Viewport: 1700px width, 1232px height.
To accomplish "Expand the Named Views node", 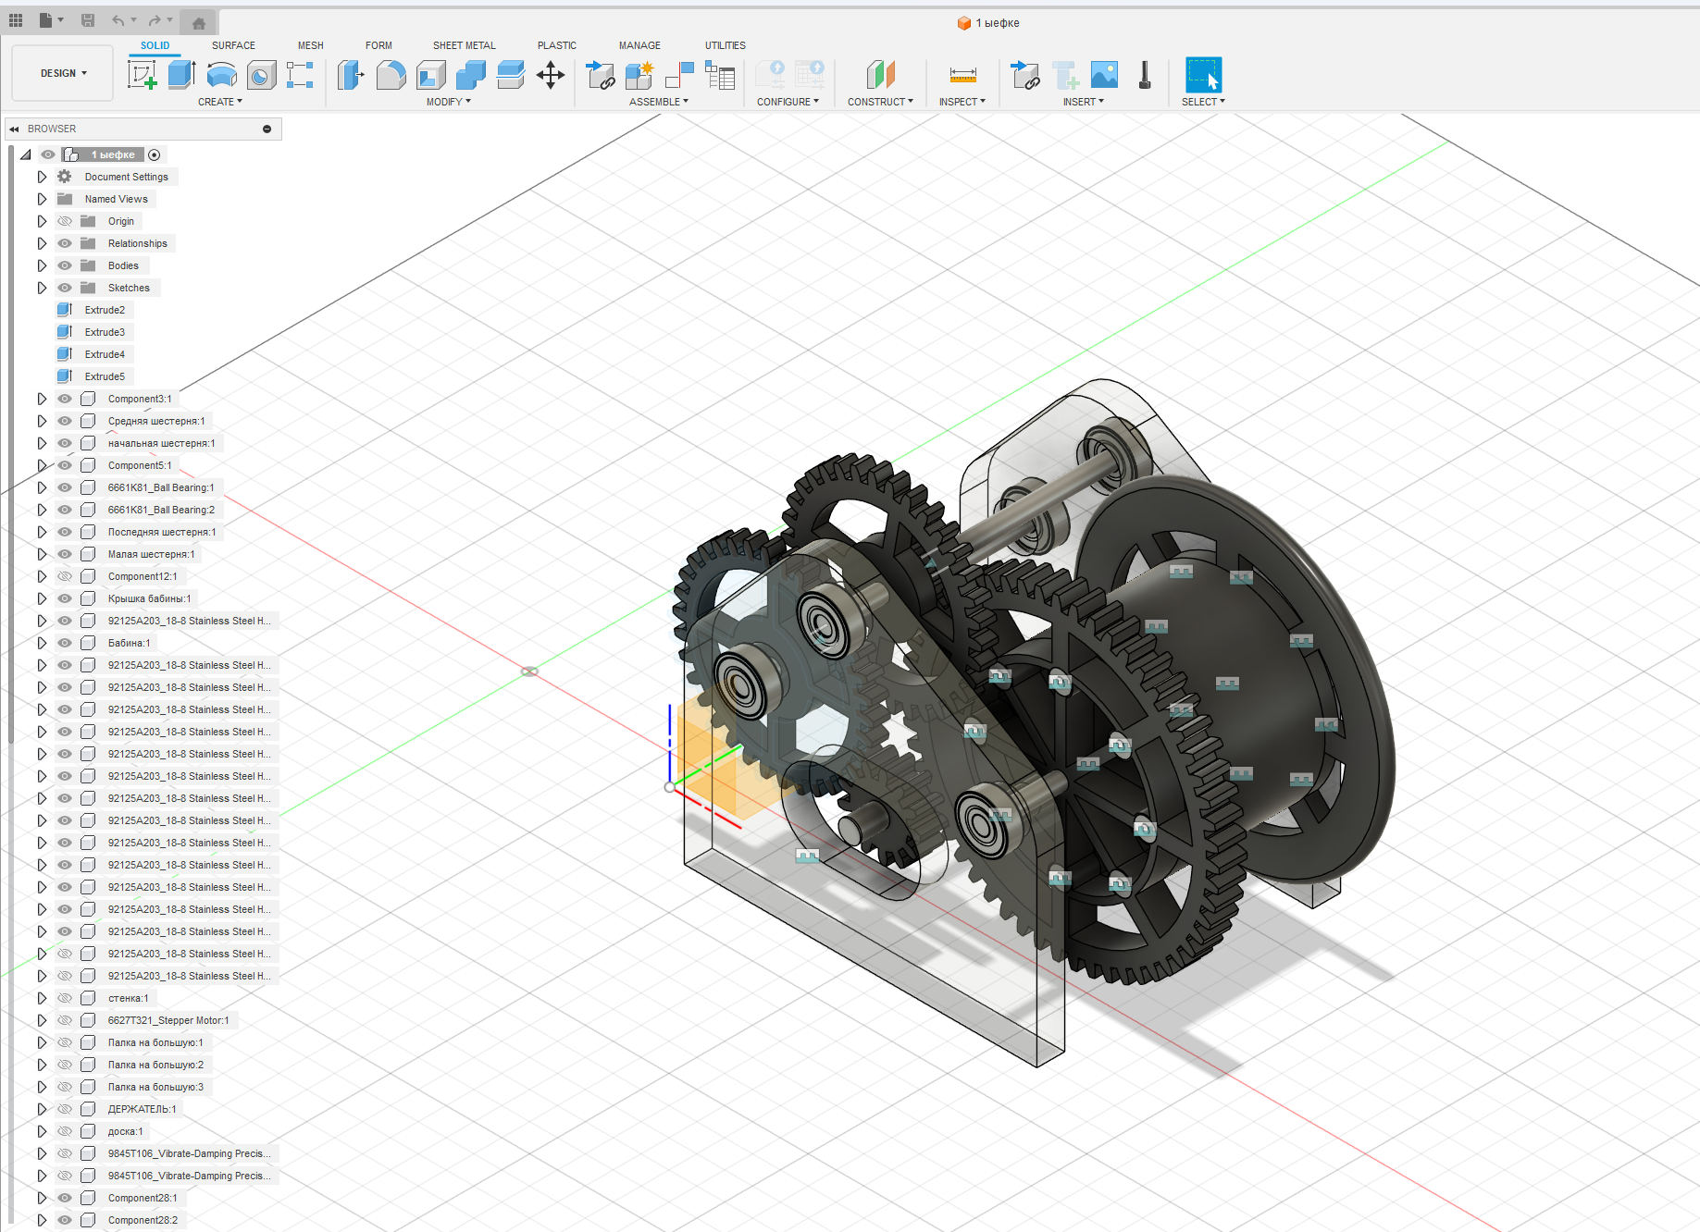I will coord(42,199).
